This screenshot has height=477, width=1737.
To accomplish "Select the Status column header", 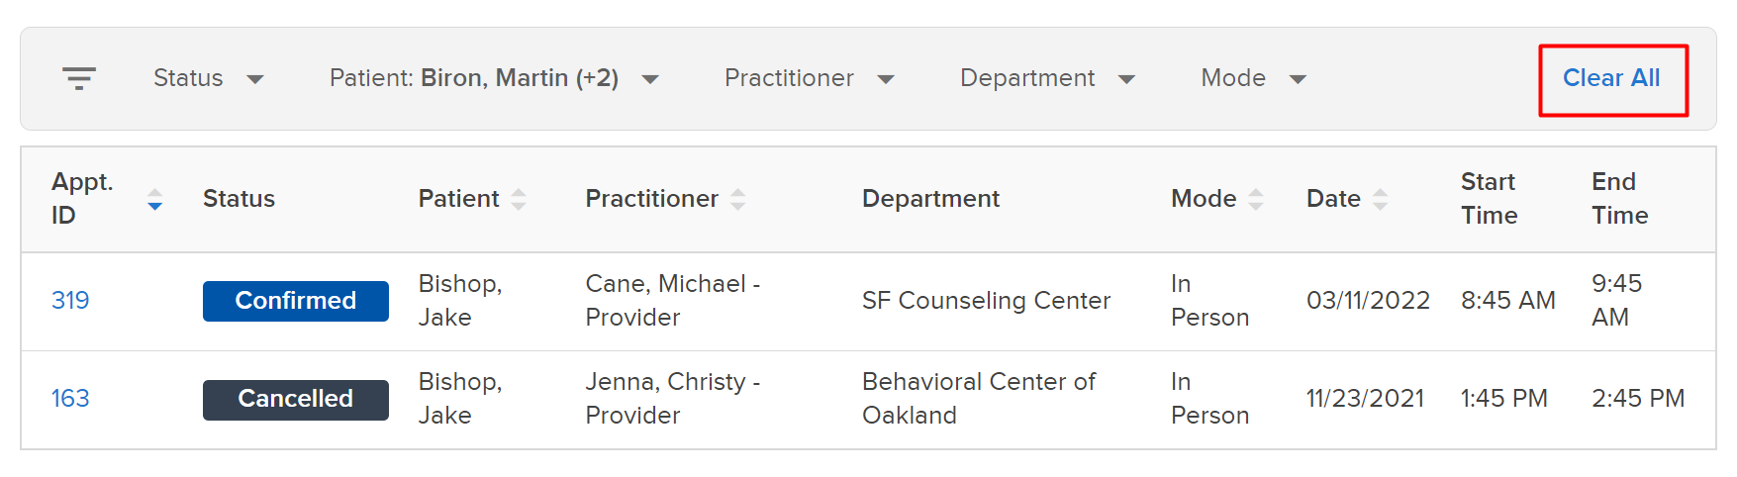I will click(x=239, y=199).
